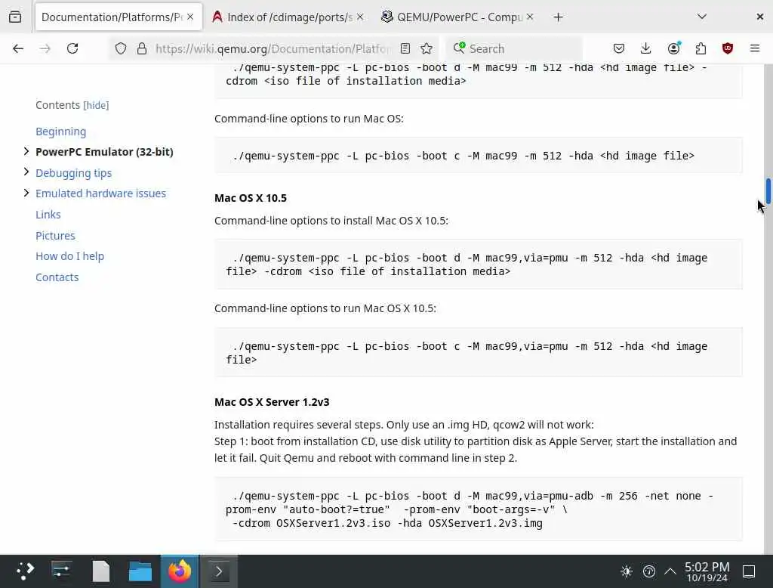Viewport: 773px width, 588px height.
Task: Show hidden system tray icons
Action: [670, 571]
